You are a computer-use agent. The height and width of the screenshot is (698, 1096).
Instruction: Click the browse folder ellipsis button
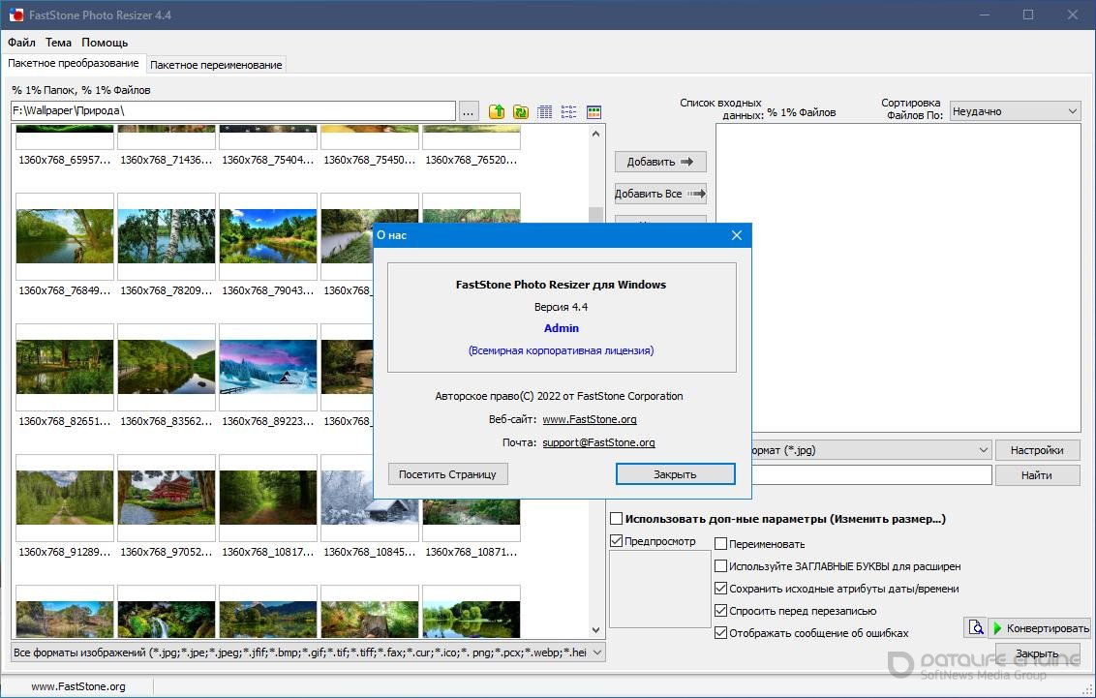(469, 111)
